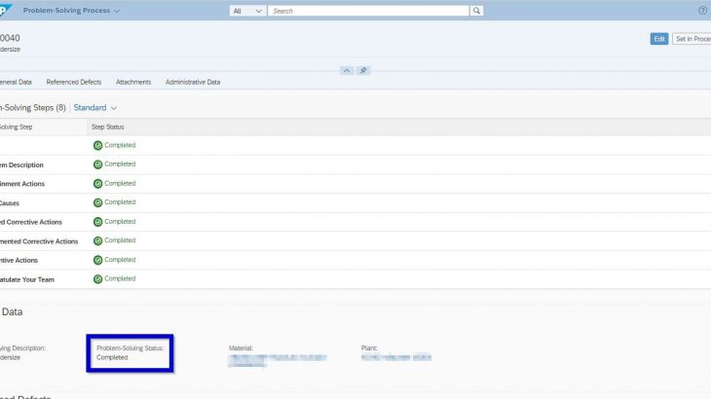
Task: Click into the Search input field
Action: click(368, 11)
